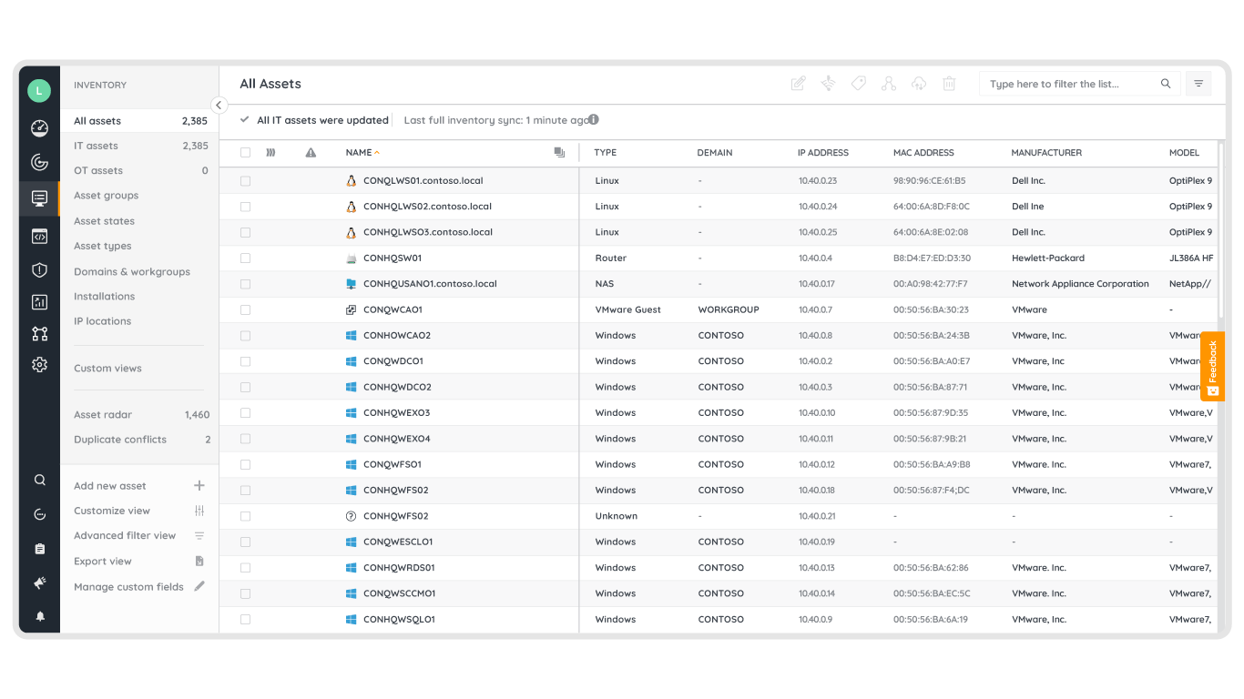
Task: Open the filter options next to search box
Action: 1198,83
